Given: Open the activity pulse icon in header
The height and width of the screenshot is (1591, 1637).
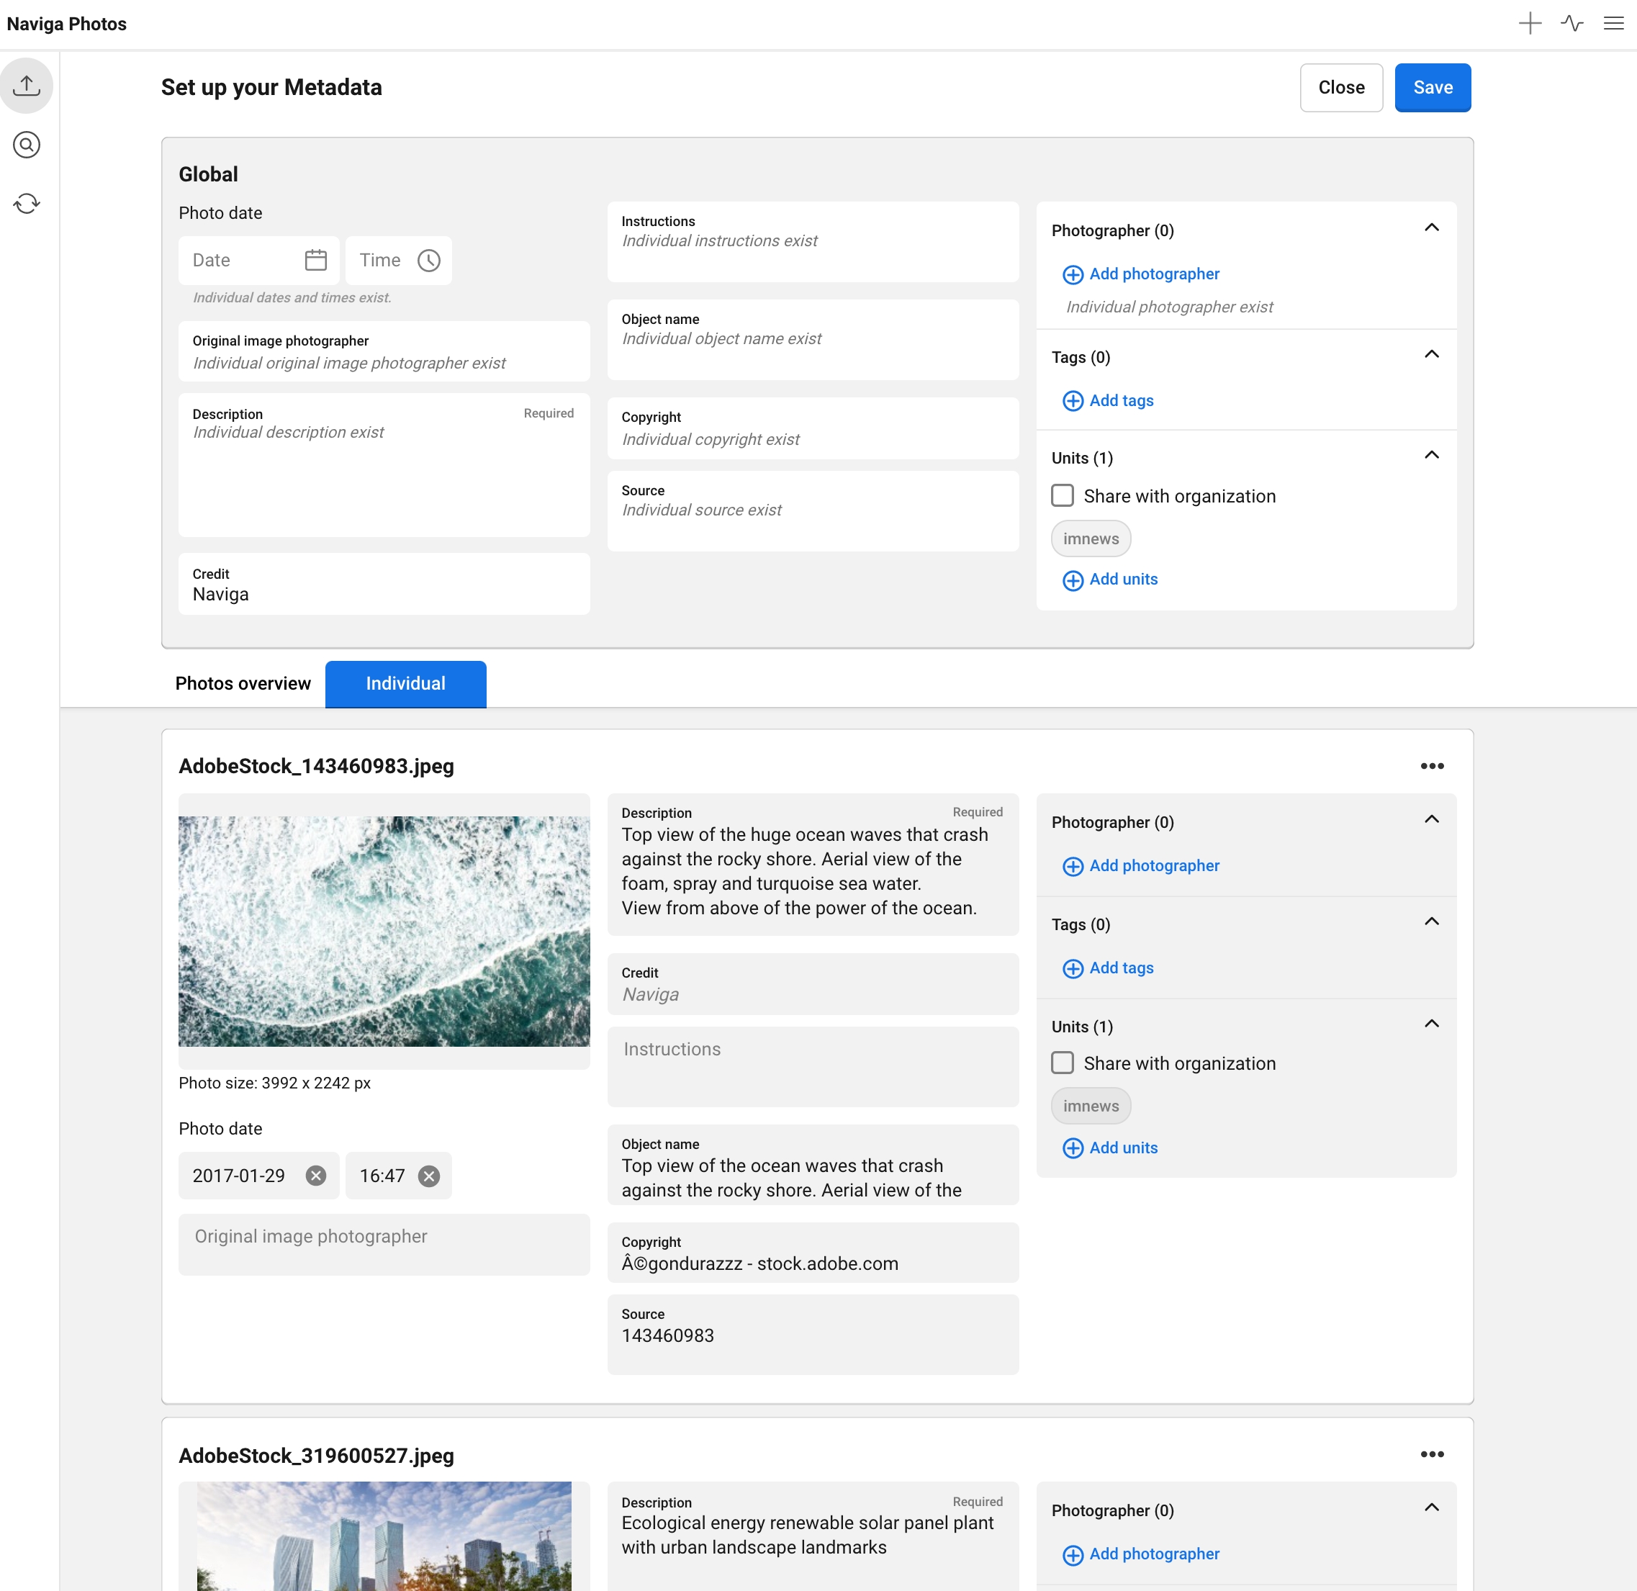Looking at the screenshot, I should point(1571,23).
